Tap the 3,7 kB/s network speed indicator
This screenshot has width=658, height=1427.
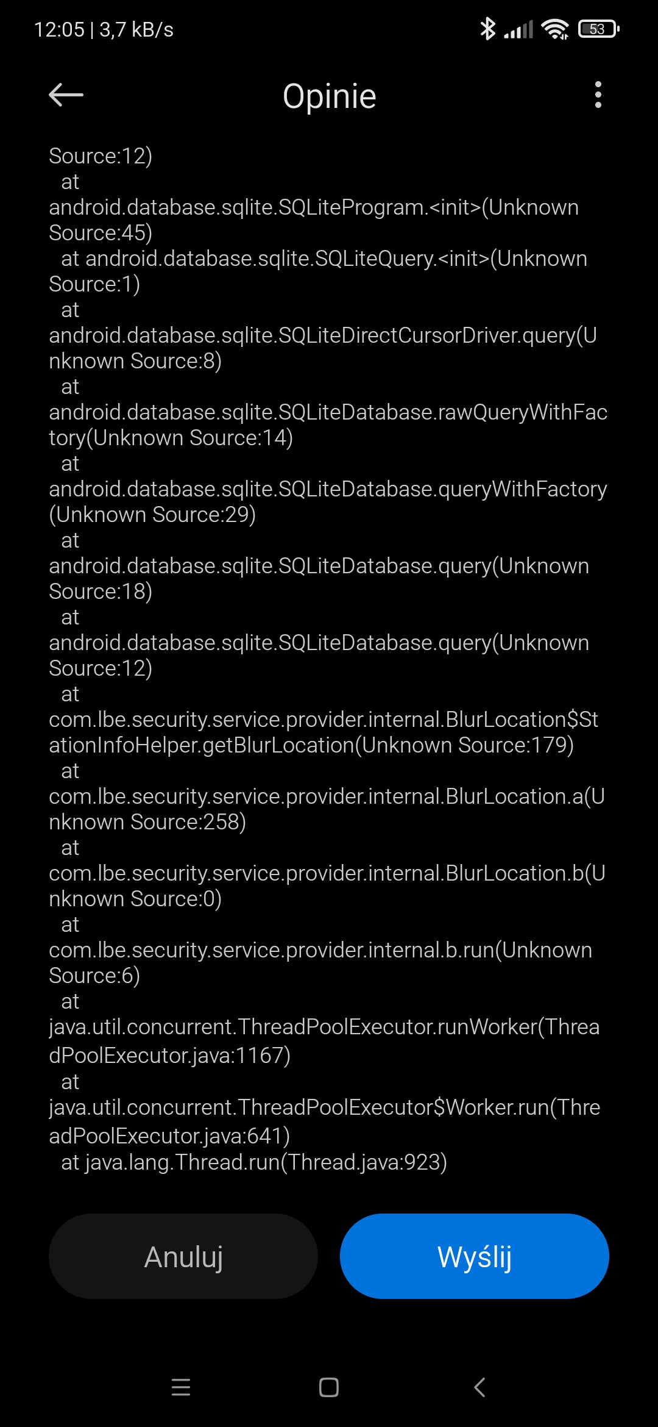pos(136,29)
